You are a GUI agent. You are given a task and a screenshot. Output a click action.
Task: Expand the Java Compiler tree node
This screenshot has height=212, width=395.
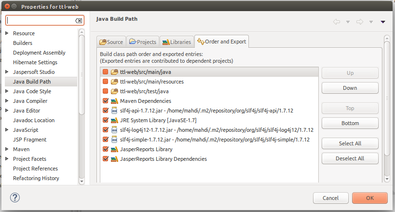(7, 101)
